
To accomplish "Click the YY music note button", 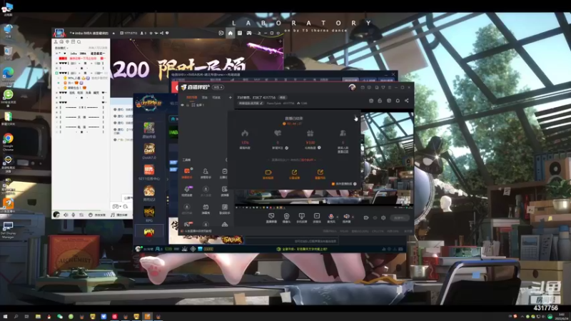I will [x=119, y=215].
